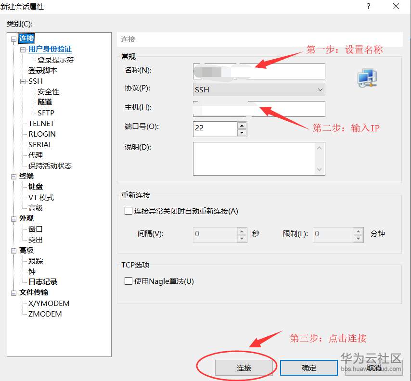
Task: Select 终端 tree item
Action: (26, 176)
